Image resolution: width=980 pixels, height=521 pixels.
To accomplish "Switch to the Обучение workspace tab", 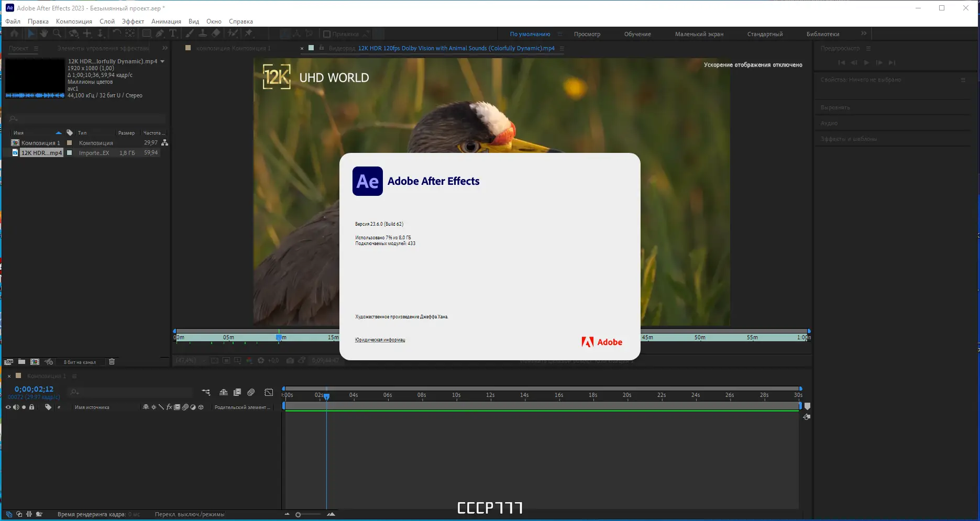I will 637,34.
